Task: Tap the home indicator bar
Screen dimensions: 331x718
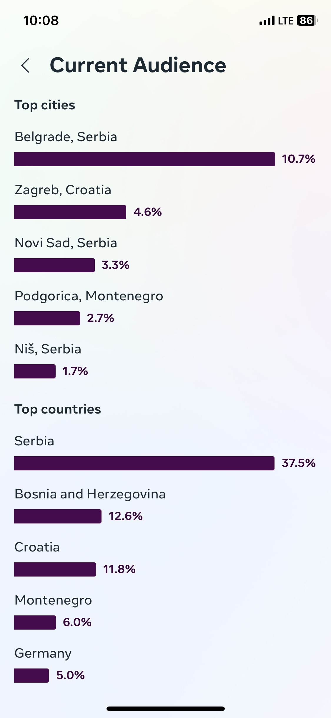Action: 166,709
